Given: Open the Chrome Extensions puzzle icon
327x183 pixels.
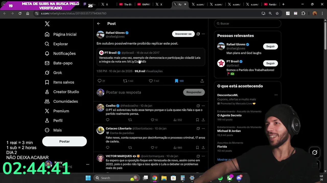Looking at the screenshot, I should [x=303, y=13].
